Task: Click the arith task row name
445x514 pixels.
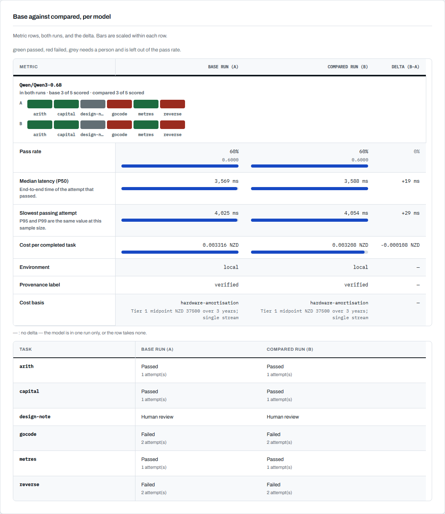Action: coord(27,366)
